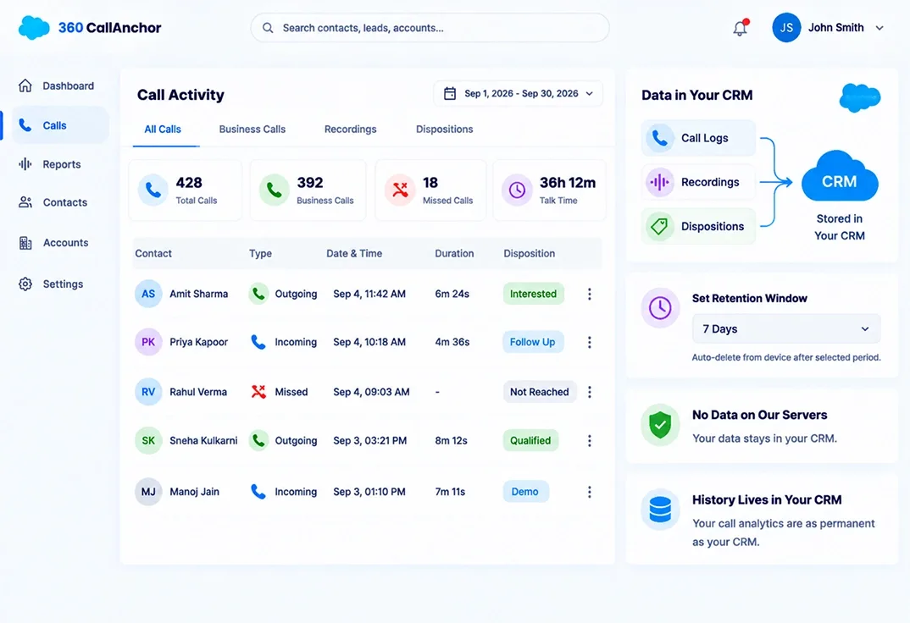Screen dimensions: 910x623
Task: Open the notifications bell
Action: (x=740, y=28)
